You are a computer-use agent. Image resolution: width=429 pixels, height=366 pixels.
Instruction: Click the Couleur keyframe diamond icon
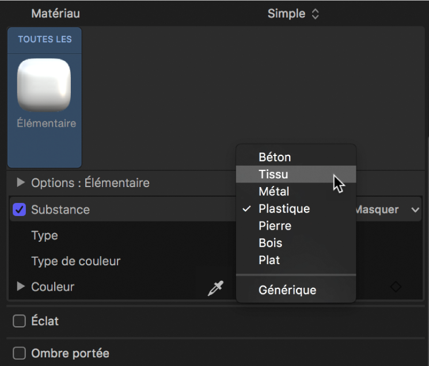(396, 287)
